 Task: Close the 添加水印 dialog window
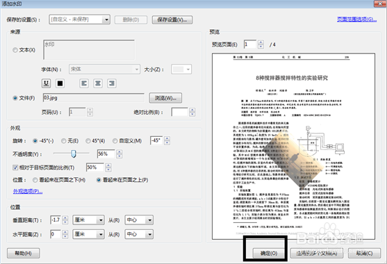[379, 3]
